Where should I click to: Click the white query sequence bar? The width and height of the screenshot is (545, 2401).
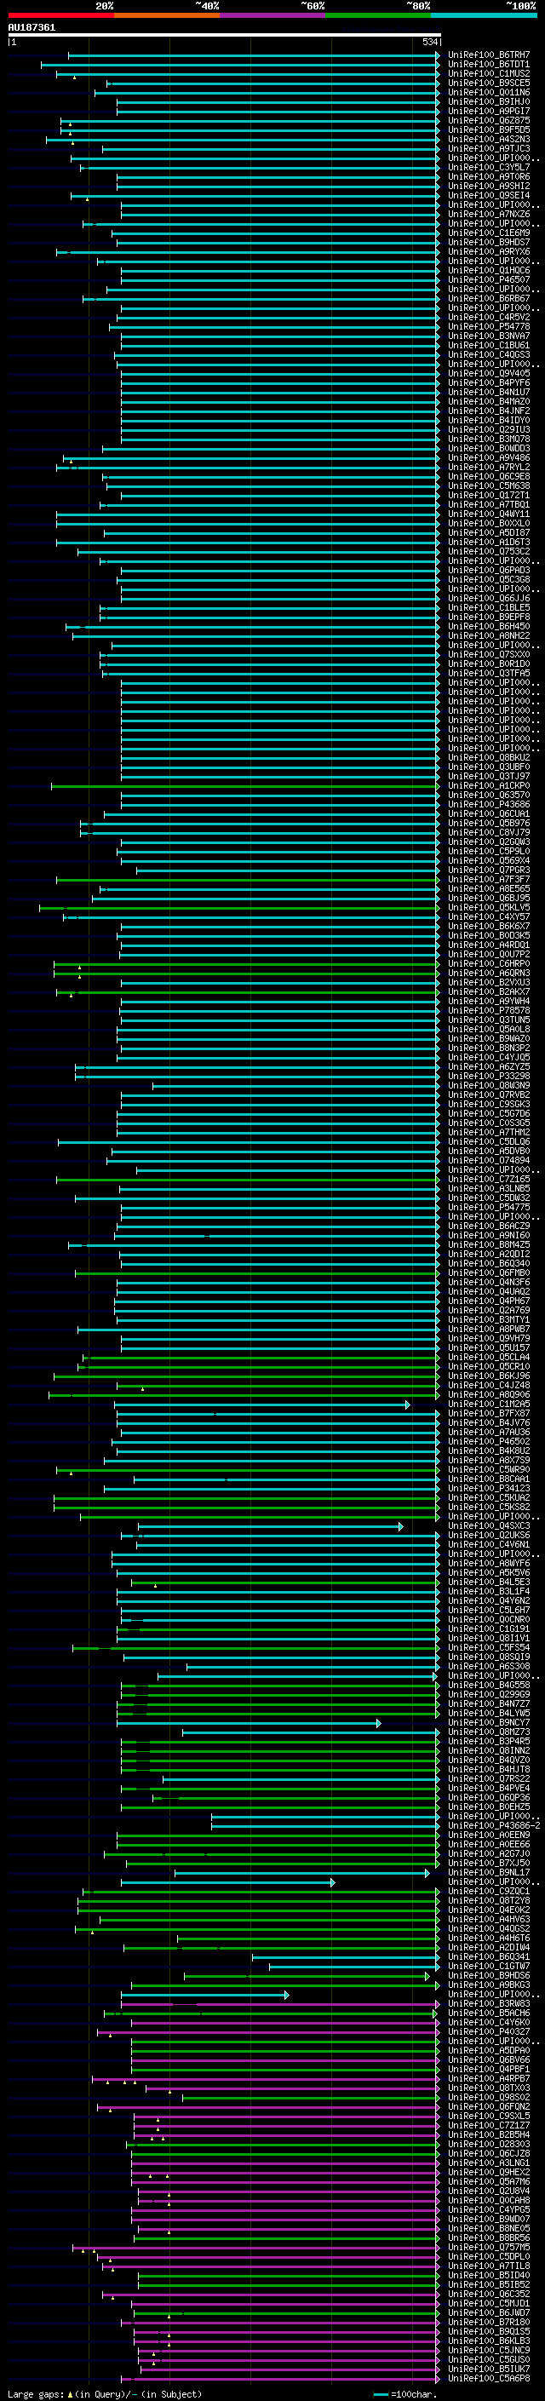coord(225,34)
